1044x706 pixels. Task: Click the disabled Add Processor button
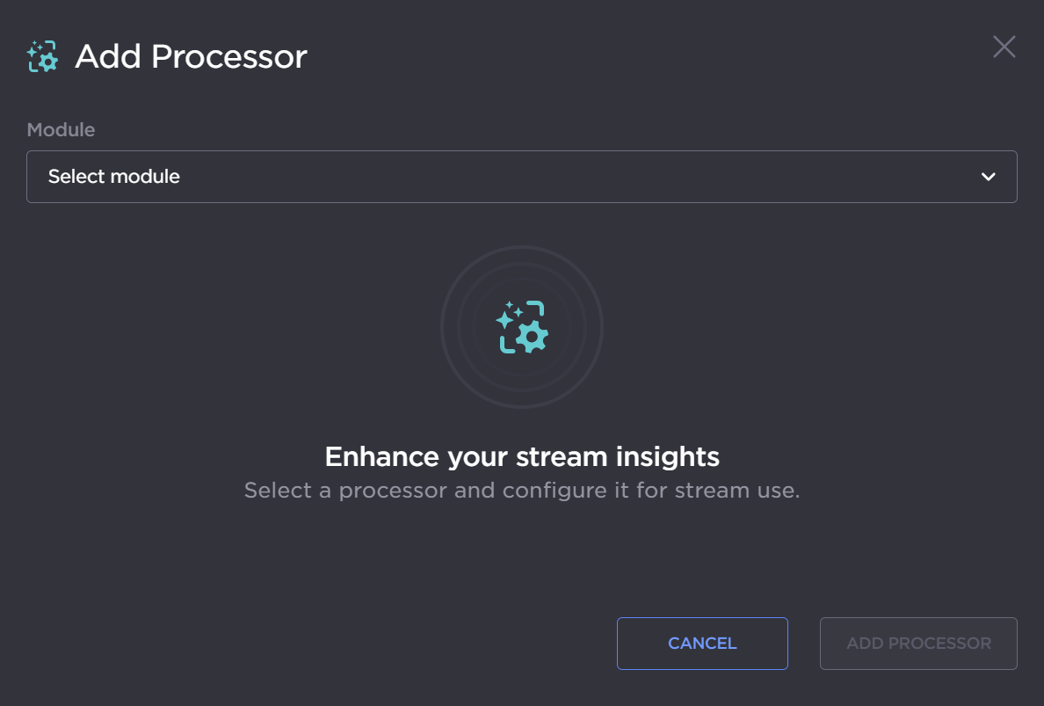pyautogui.click(x=918, y=643)
